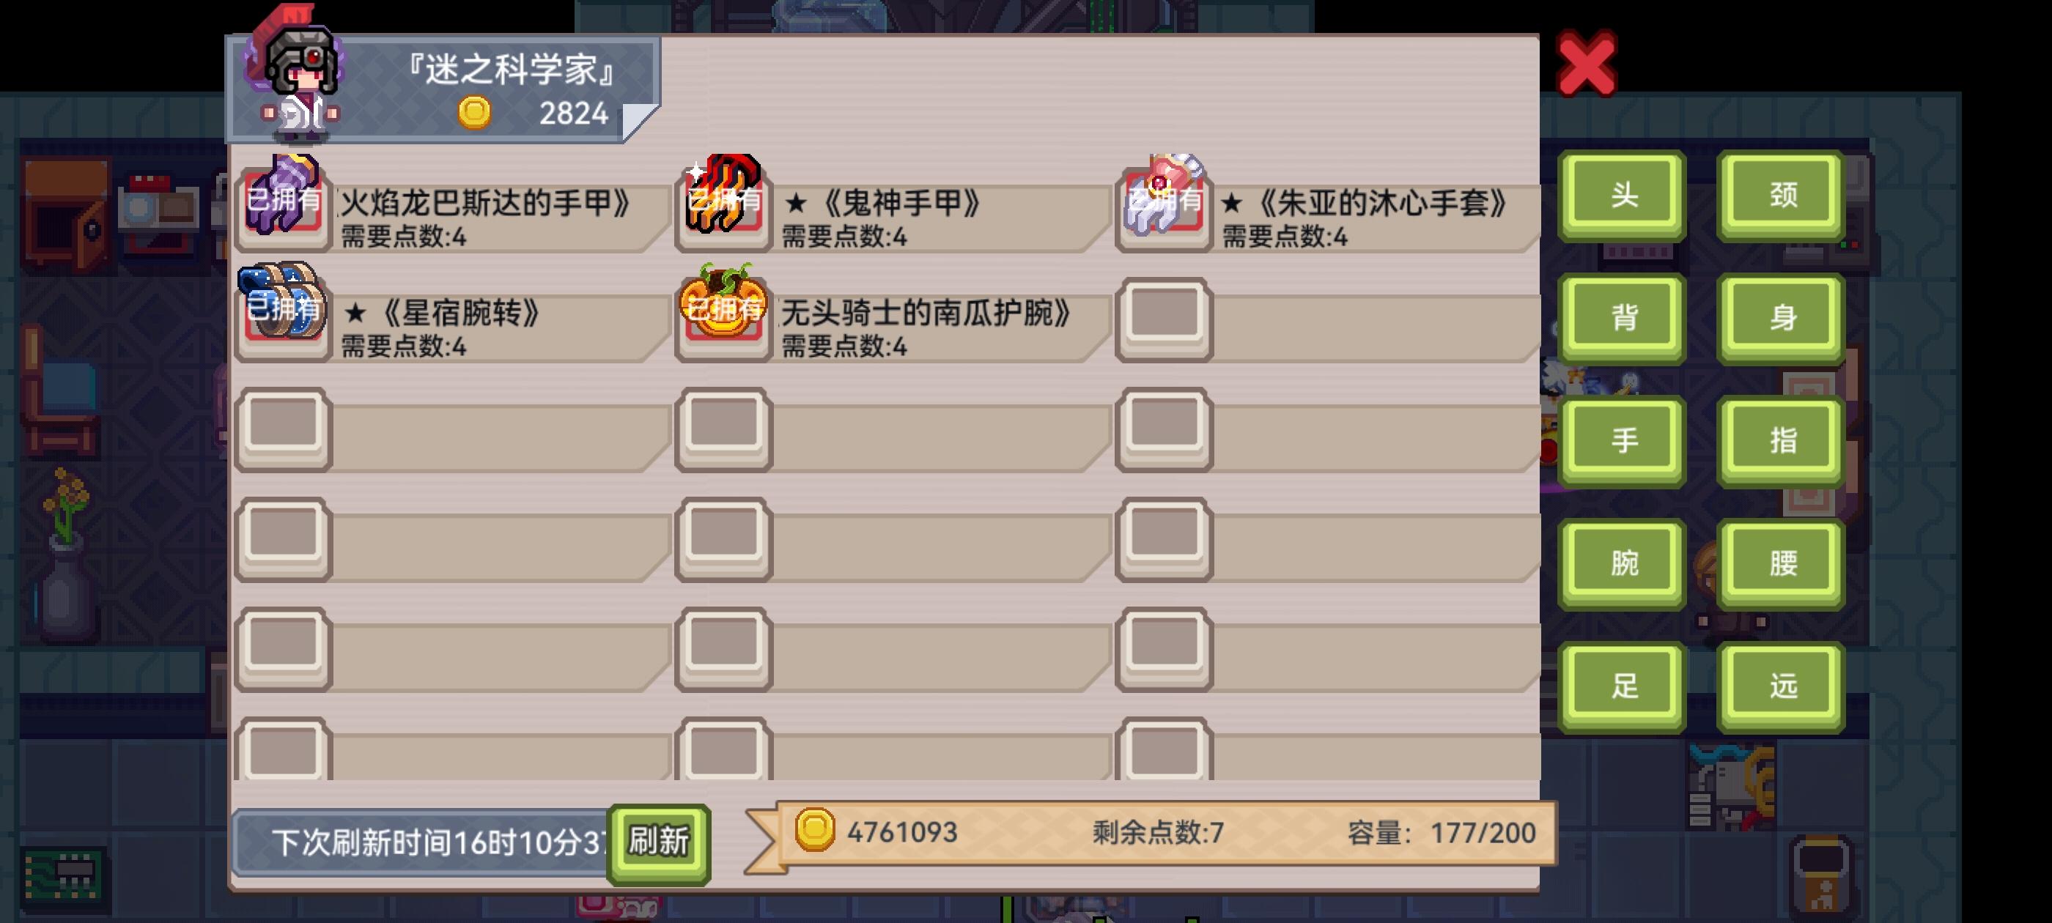Select the 足 equipment category
Screen dimensions: 2052x923
(1622, 686)
